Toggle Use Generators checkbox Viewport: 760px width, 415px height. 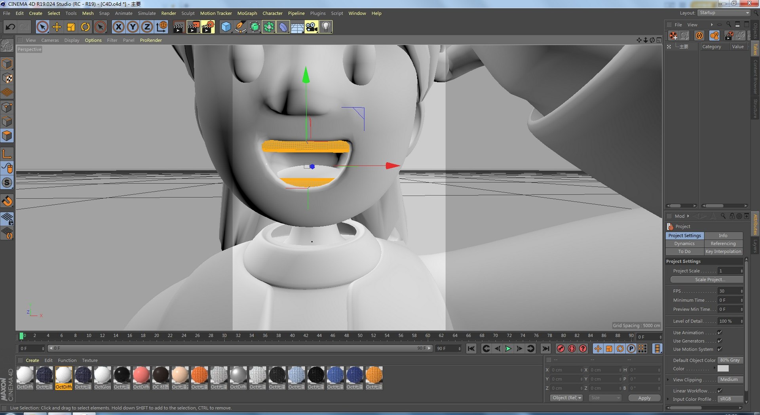[720, 341]
